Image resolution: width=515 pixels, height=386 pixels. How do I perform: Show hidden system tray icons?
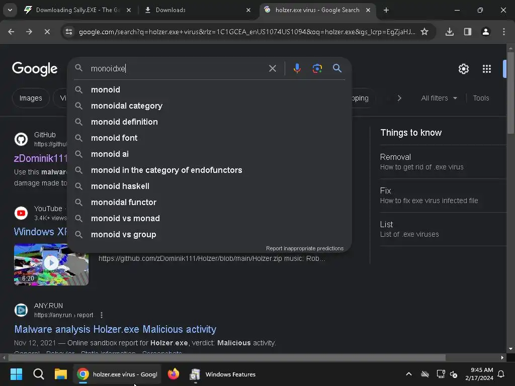click(409, 374)
